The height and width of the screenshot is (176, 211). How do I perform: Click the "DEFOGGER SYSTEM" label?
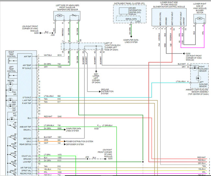click(75, 144)
